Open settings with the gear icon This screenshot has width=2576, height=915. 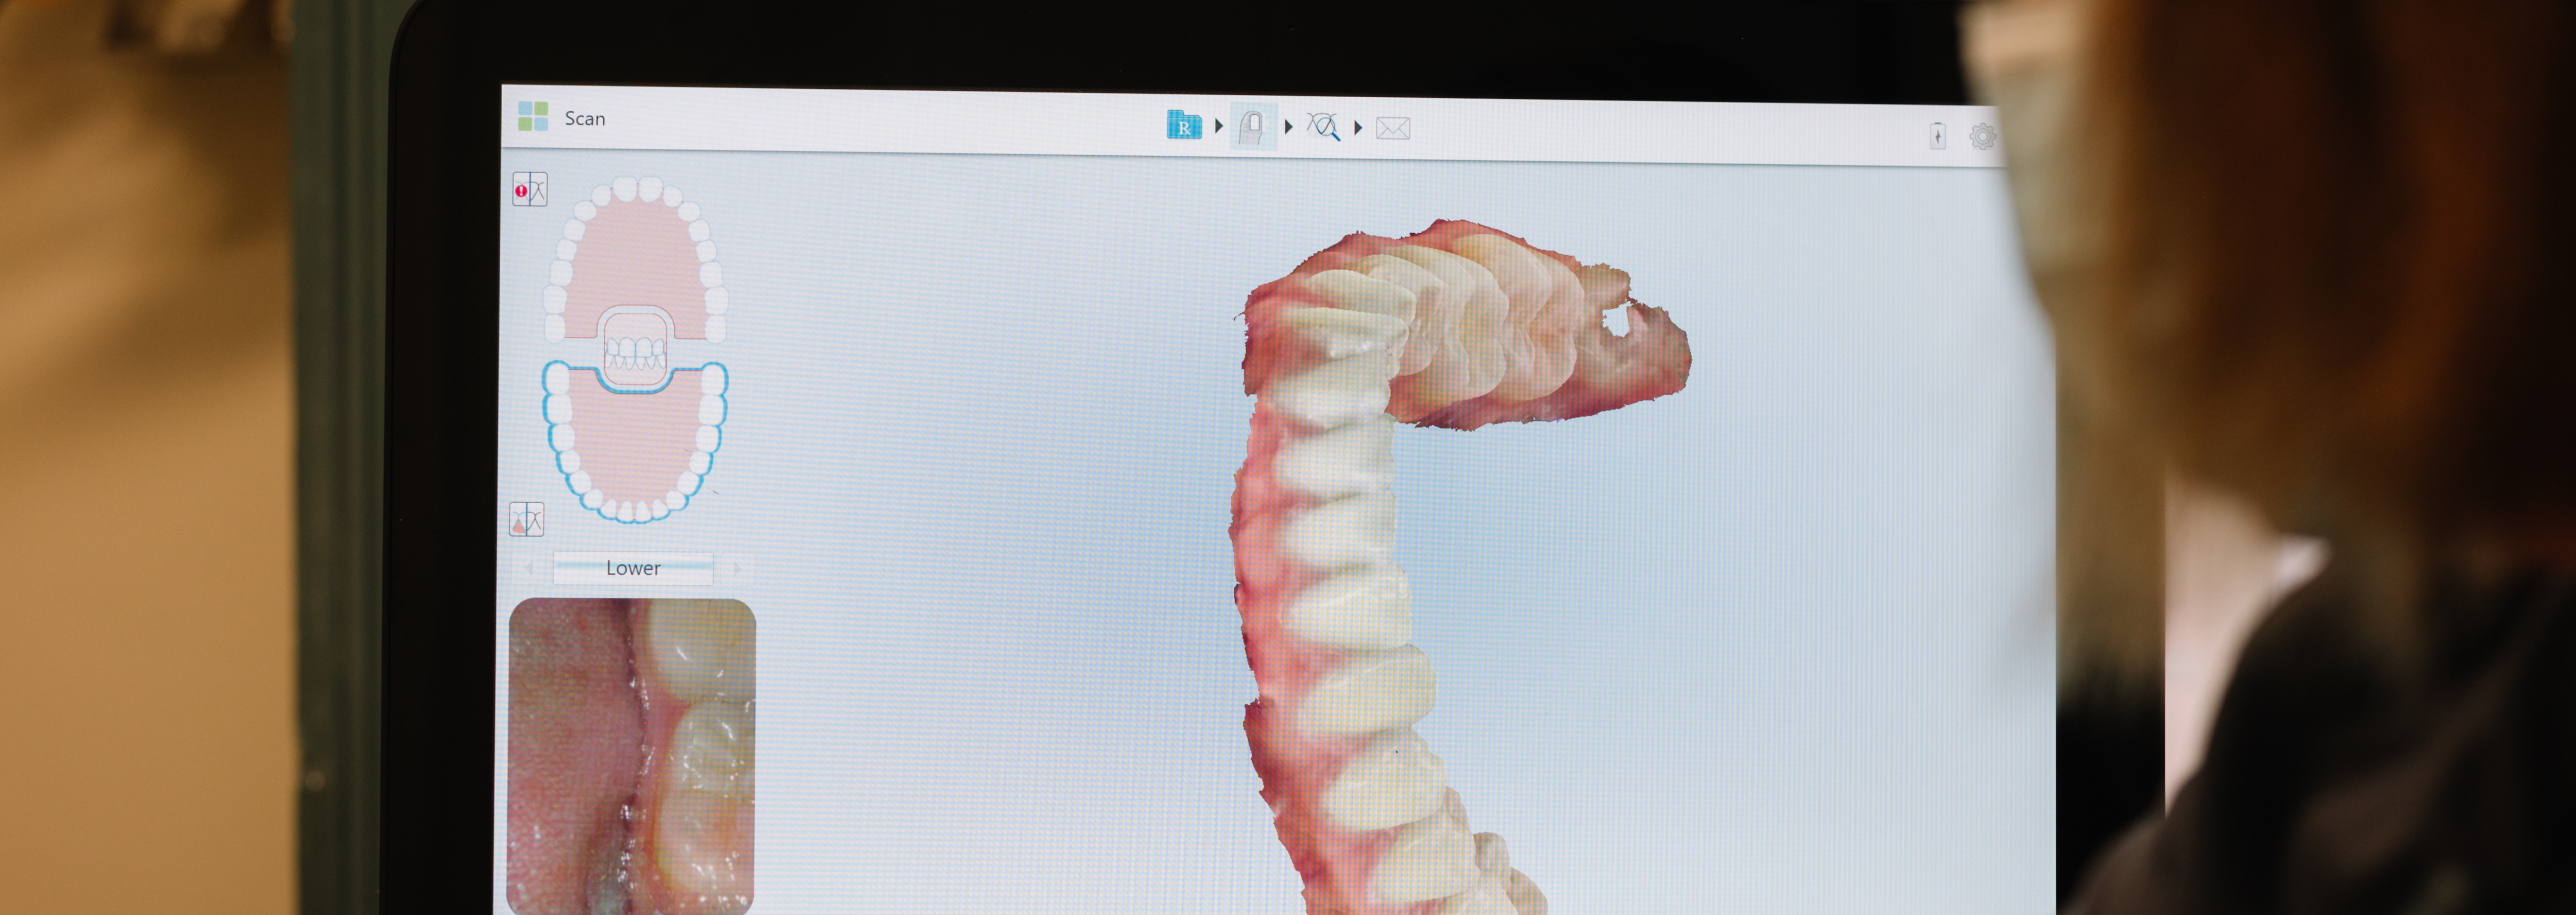(1982, 137)
